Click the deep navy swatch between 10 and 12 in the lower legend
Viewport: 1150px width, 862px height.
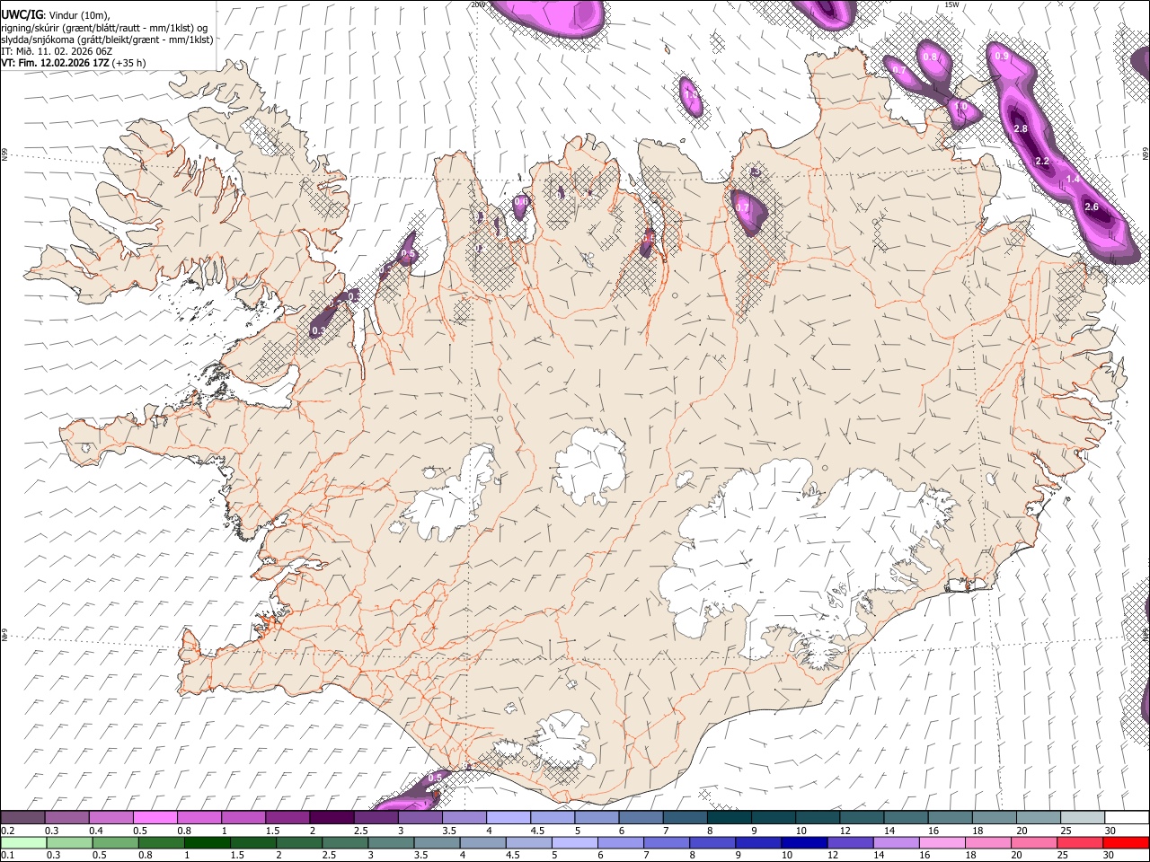[803, 842]
